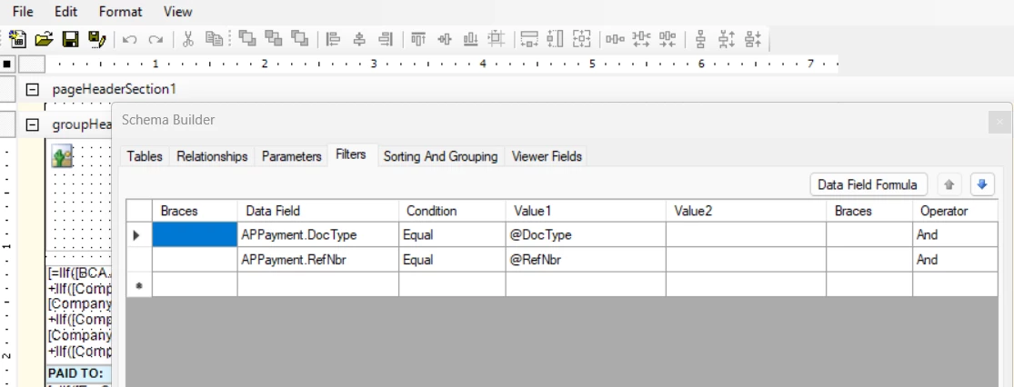The image size is (1014, 387).
Task: Click the Operator column header
Action: coord(955,212)
